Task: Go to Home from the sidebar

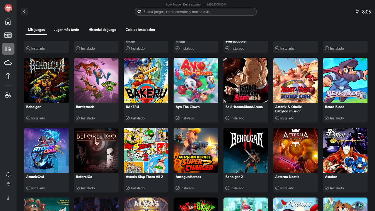Action: 8,21
